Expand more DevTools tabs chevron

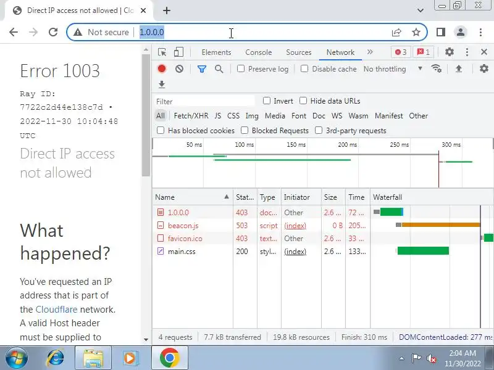coord(370,52)
